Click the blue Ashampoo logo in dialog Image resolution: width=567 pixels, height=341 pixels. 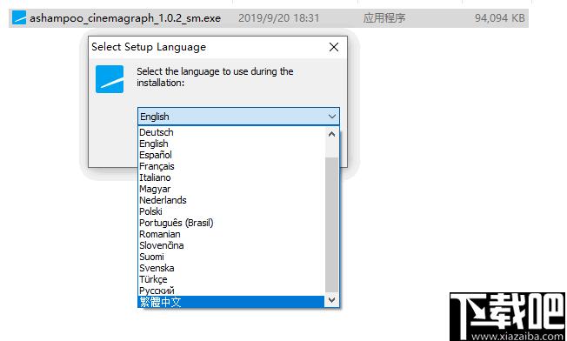[110, 79]
